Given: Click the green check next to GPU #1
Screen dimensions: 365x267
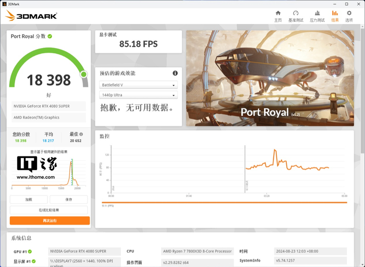Looking at the screenshot, I should coord(30,252).
